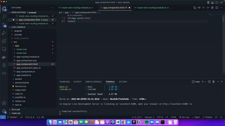This screenshot has height=126, width=225.
Task: Open terminal launch profile dropdown arrow
Action: (205, 82)
